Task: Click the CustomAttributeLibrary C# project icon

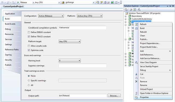Action: (x=130, y=19)
